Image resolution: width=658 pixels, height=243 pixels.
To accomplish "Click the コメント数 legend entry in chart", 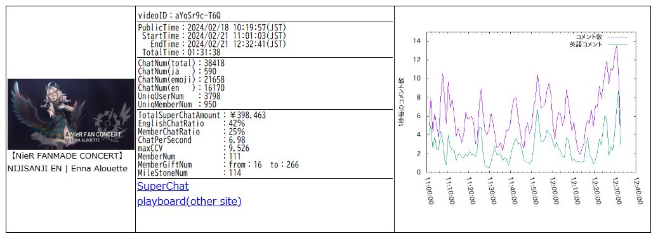I will tap(601, 37).
